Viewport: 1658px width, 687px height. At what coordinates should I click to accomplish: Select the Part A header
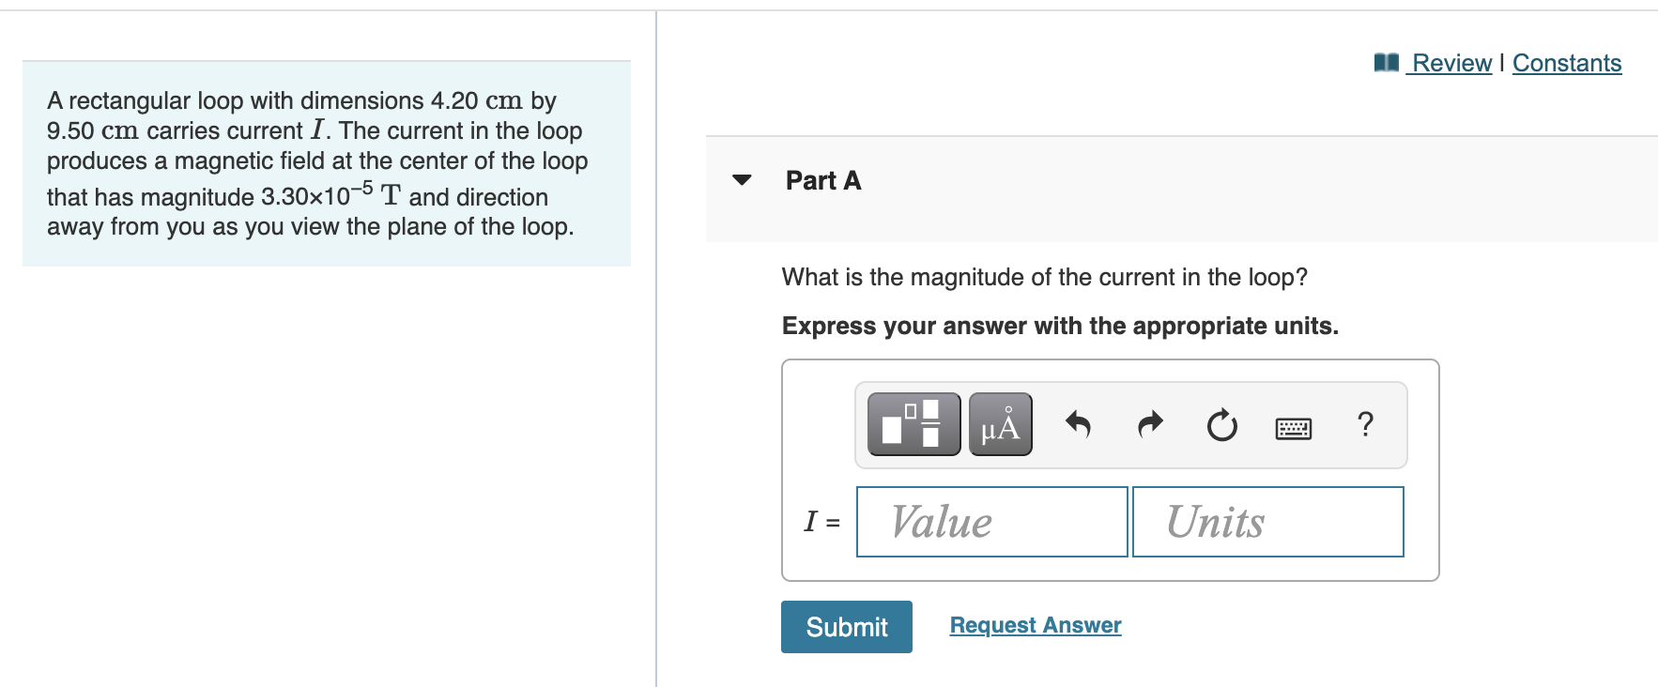[821, 180]
